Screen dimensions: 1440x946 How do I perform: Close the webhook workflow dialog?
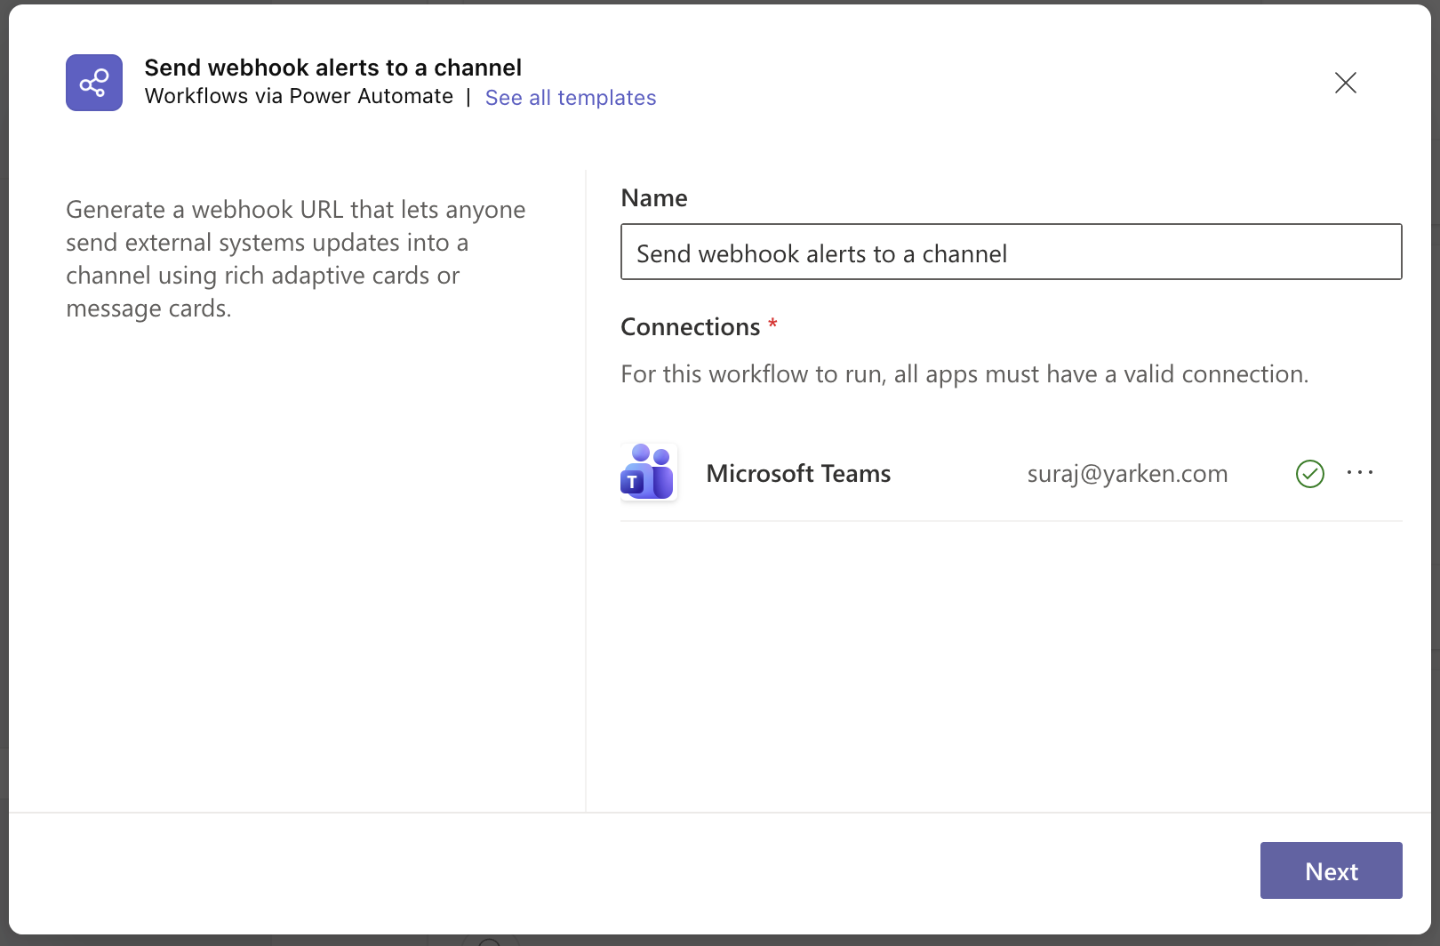tap(1345, 83)
